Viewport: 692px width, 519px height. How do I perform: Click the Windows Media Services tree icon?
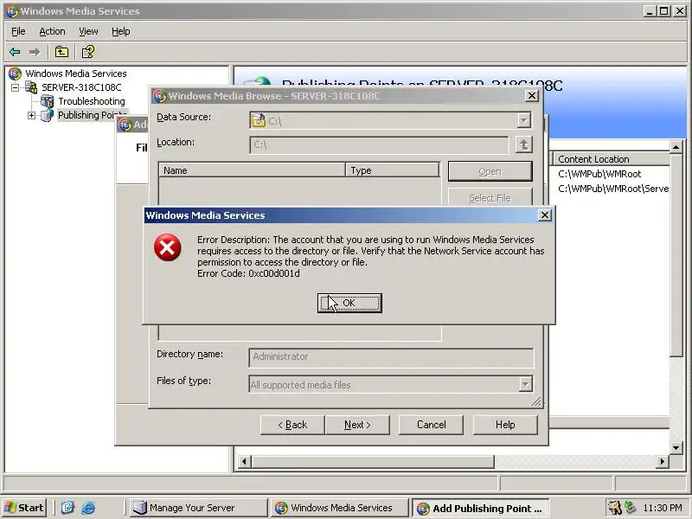click(x=15, y=74)
